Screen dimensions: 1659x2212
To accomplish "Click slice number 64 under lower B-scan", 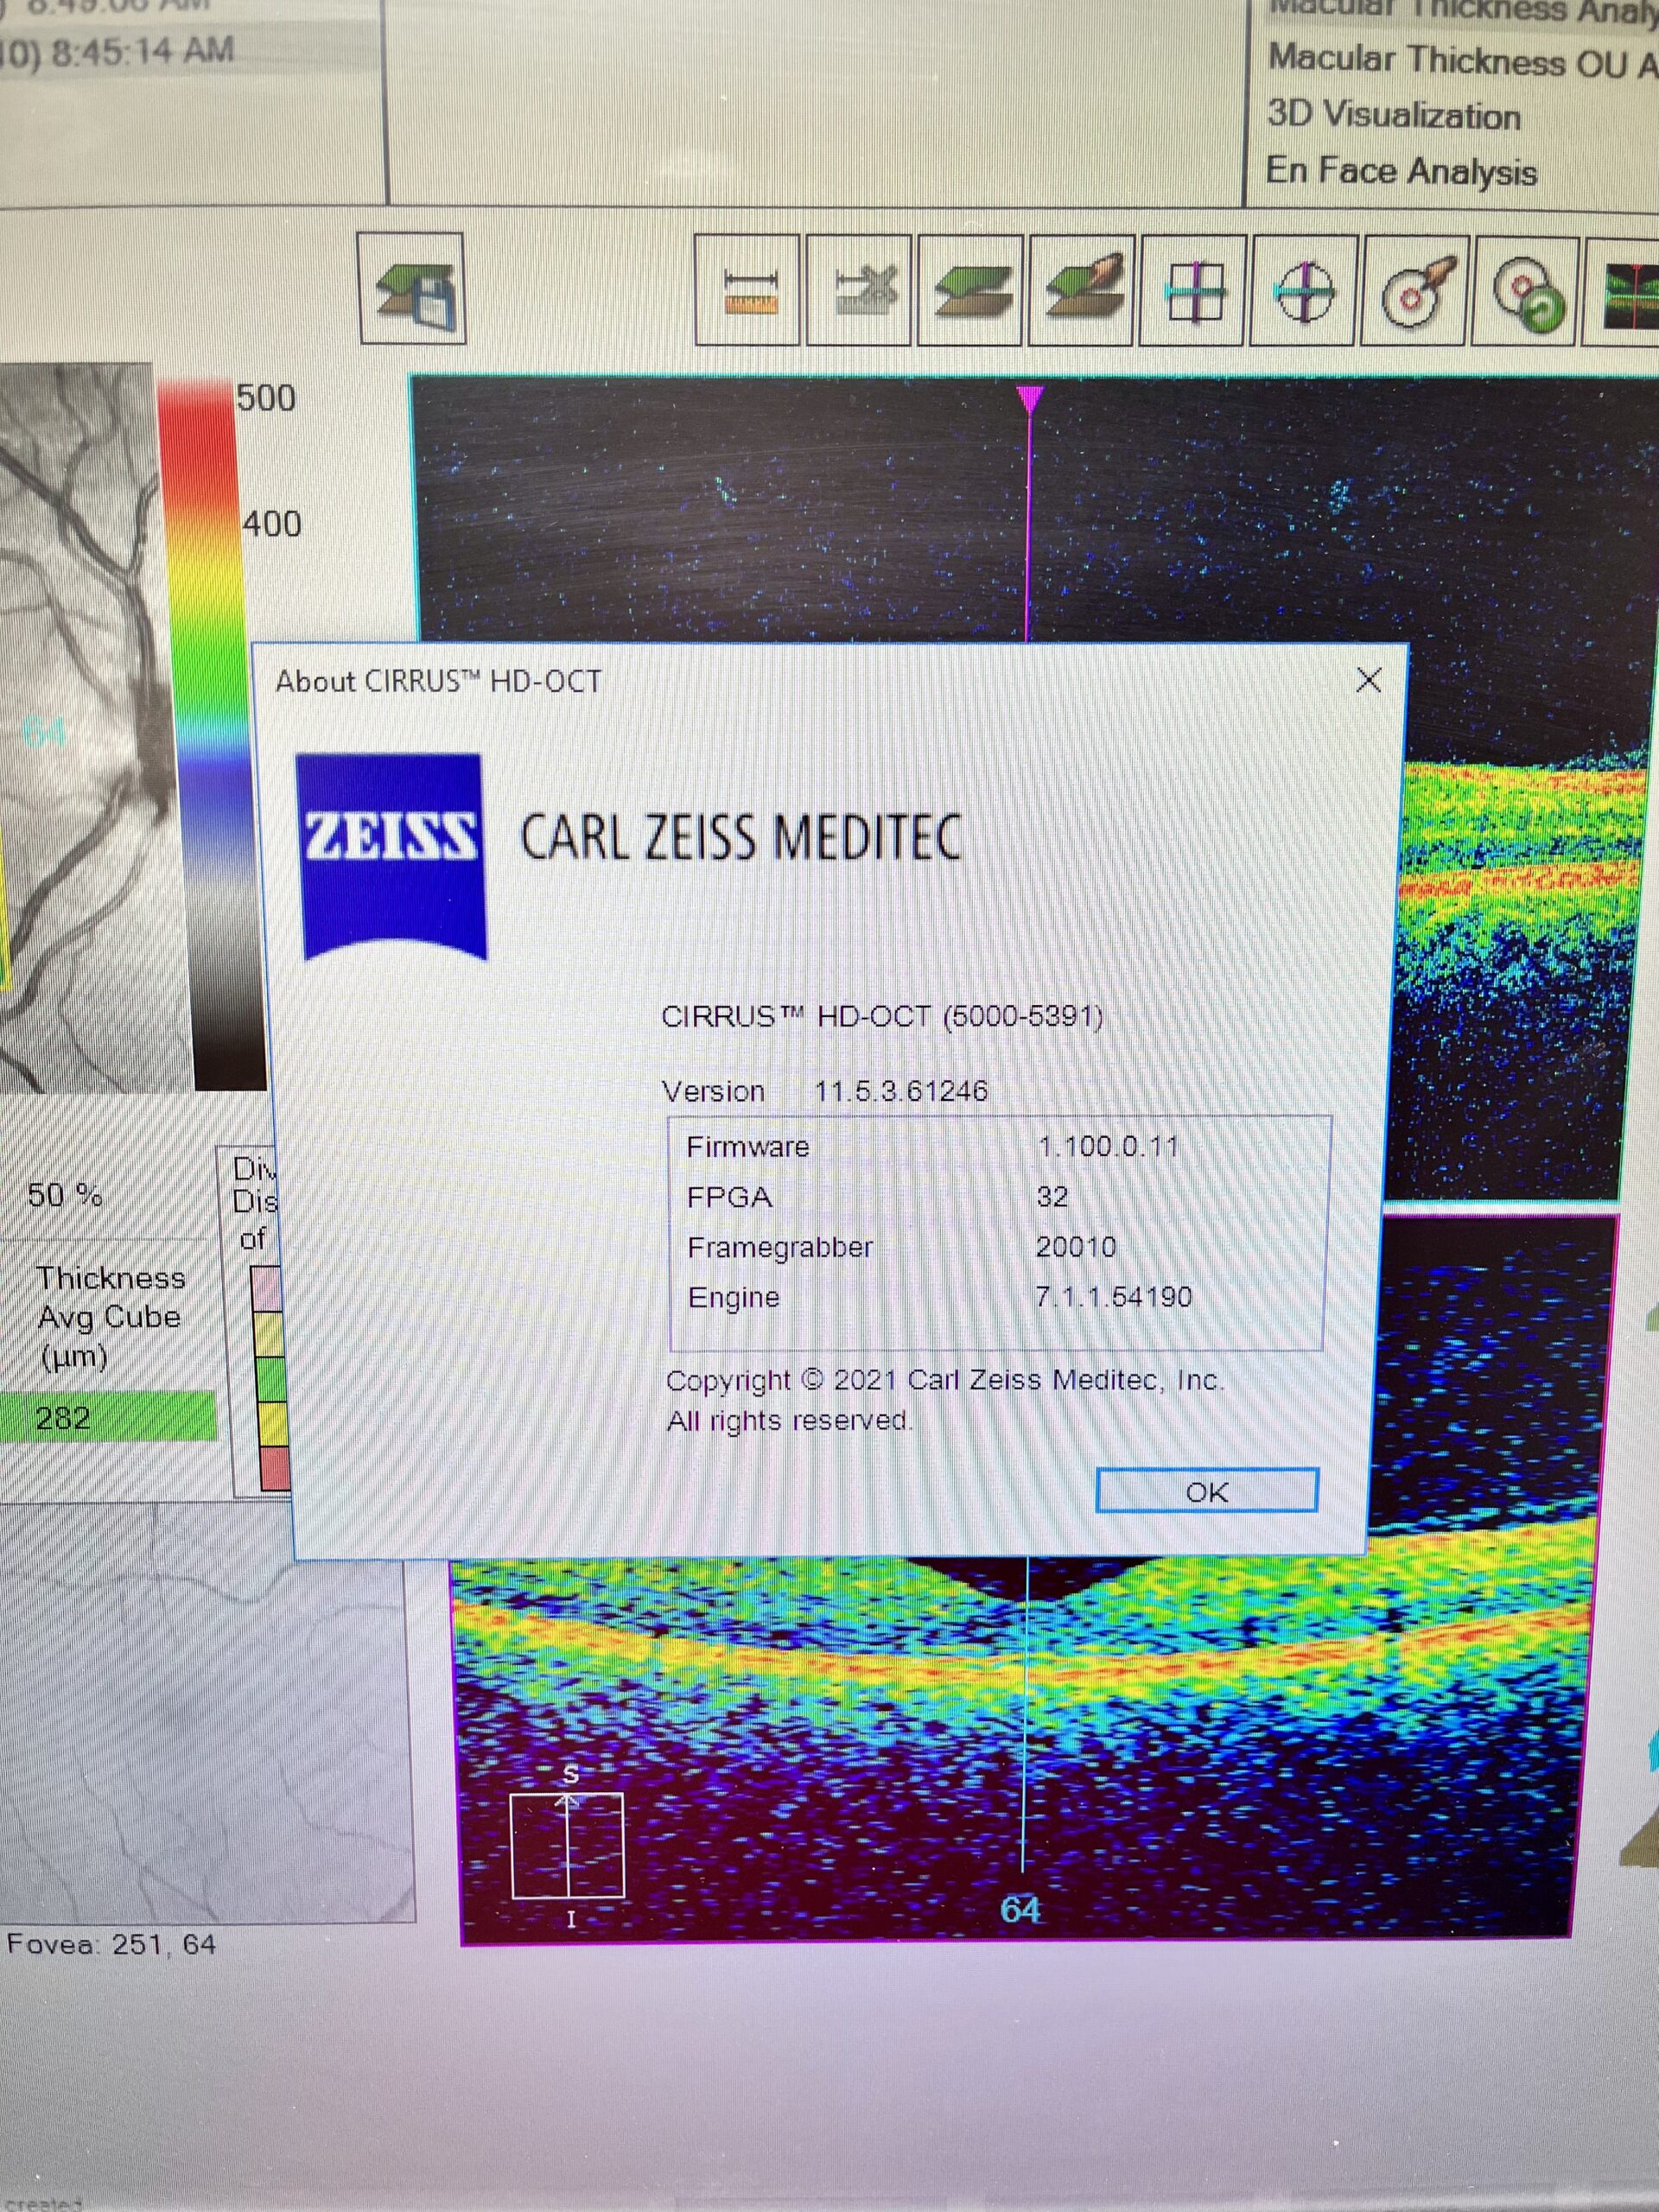I will 1020,1910.
